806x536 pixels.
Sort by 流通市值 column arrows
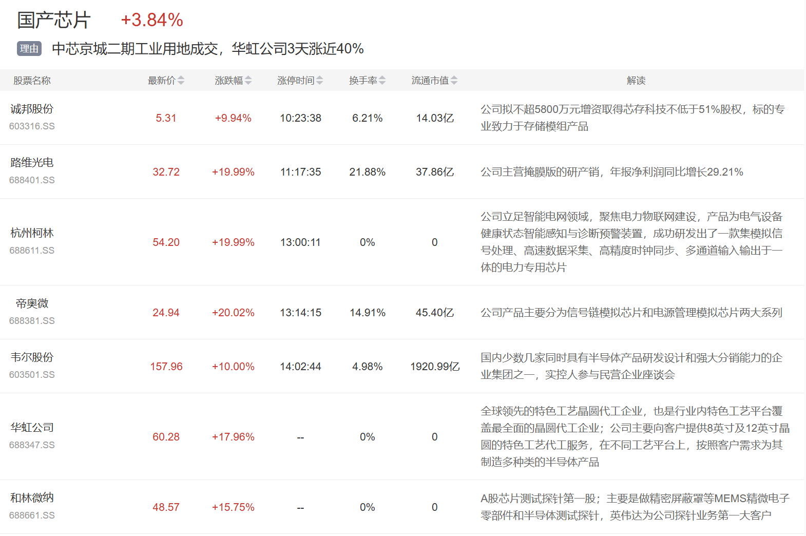(454, 81)
